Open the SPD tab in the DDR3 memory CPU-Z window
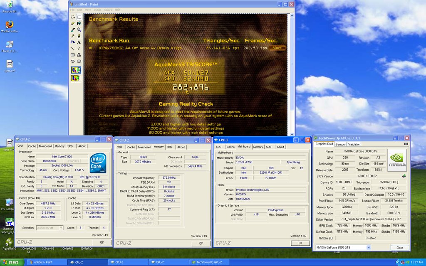 point(169,147)
